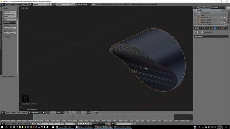This screenshot has height=129, width=230.
Task: Open the All Scenes display dropdown
Action: click(218, 8)
